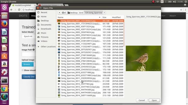188x105 pixels.
Task: Click the Chrome back arrow
Action: pyautogui.click(x=11, y=10)
